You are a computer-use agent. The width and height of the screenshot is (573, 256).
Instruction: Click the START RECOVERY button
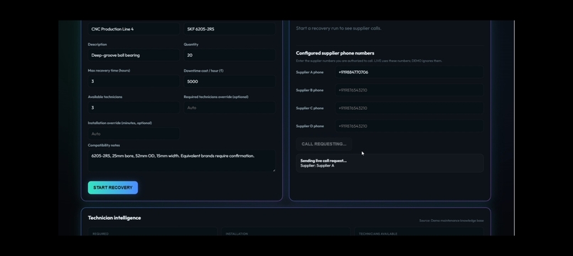point(113,187)
